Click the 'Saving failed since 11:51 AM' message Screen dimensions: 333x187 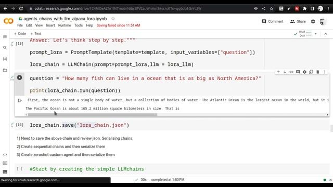(x=118, y=25)
